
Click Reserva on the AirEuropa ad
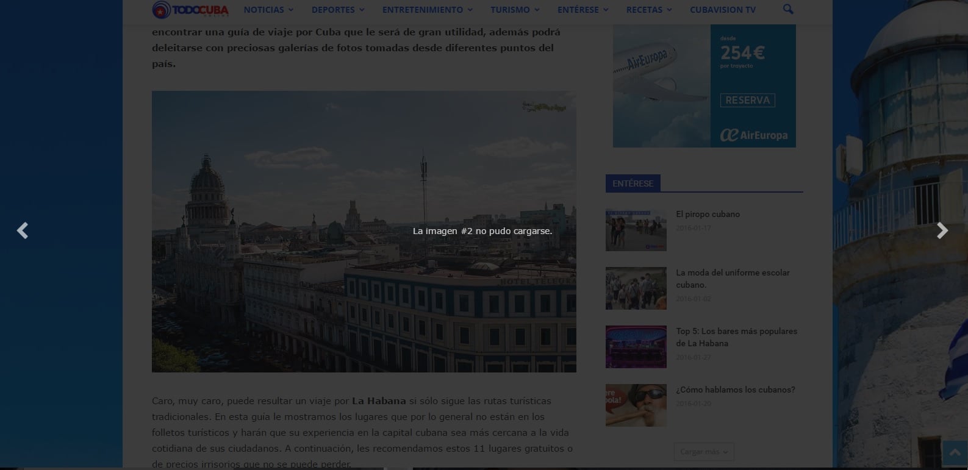747,100
